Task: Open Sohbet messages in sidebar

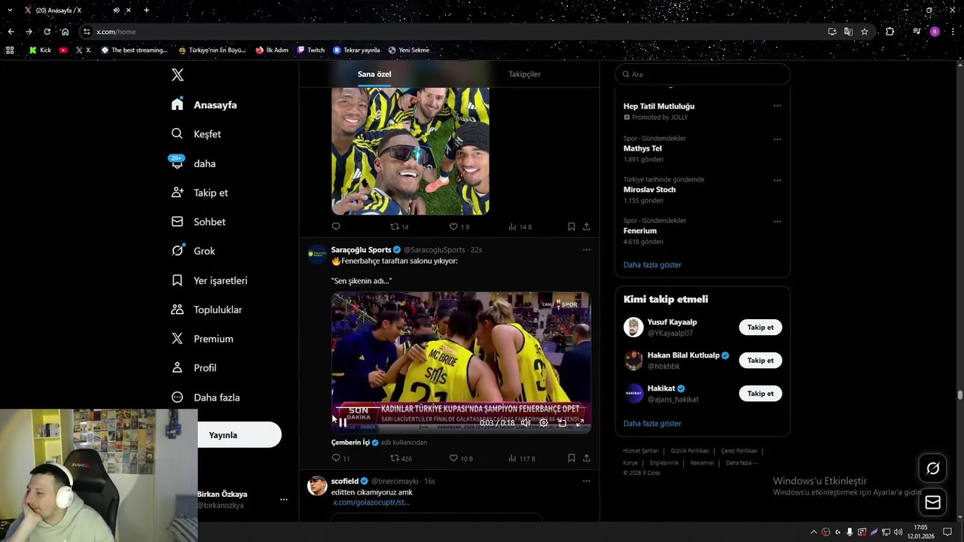Action: point(198,222)
